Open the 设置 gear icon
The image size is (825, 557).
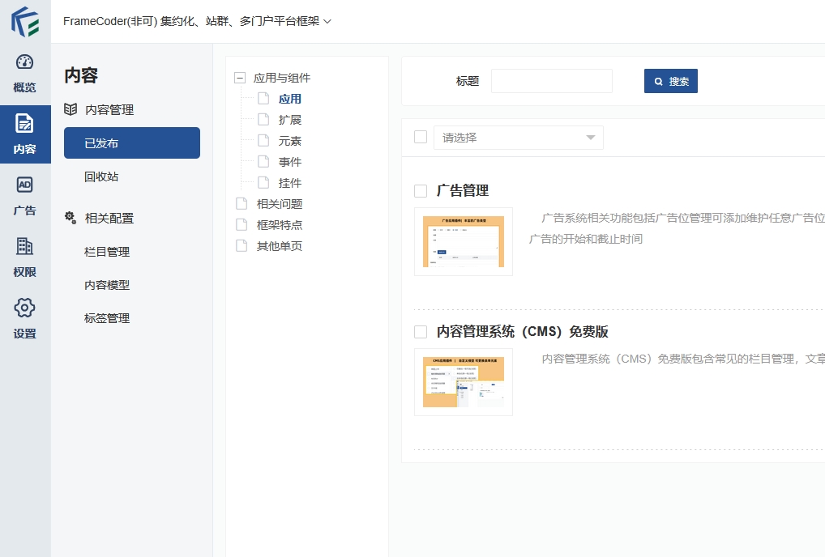pyautogui.click(x=25, y=308)
